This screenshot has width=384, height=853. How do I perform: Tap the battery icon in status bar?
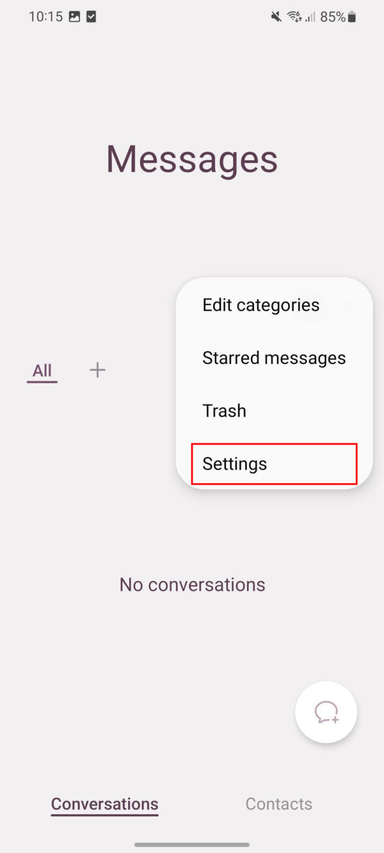tap(352, 17)
